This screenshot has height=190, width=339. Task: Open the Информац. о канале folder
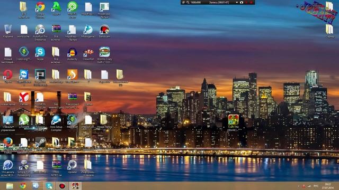coord(88,165)
